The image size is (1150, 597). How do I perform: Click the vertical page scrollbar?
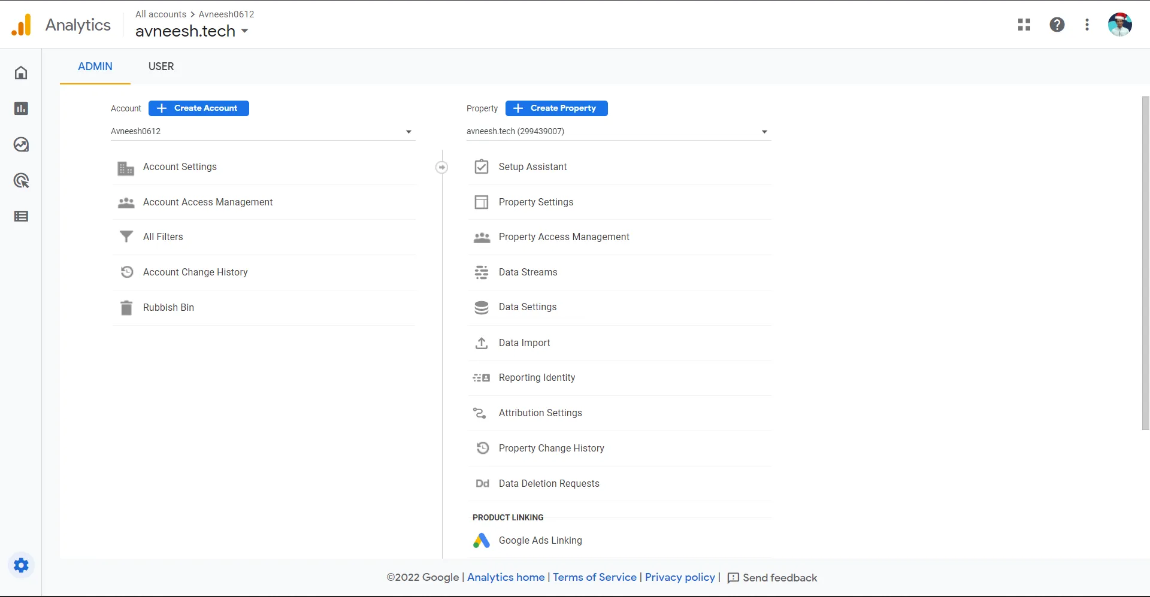(1145, 263)
